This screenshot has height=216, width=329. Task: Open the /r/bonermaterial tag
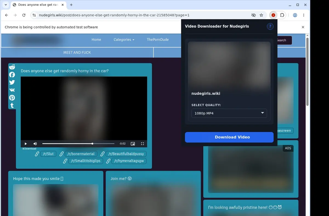[81, 154]
